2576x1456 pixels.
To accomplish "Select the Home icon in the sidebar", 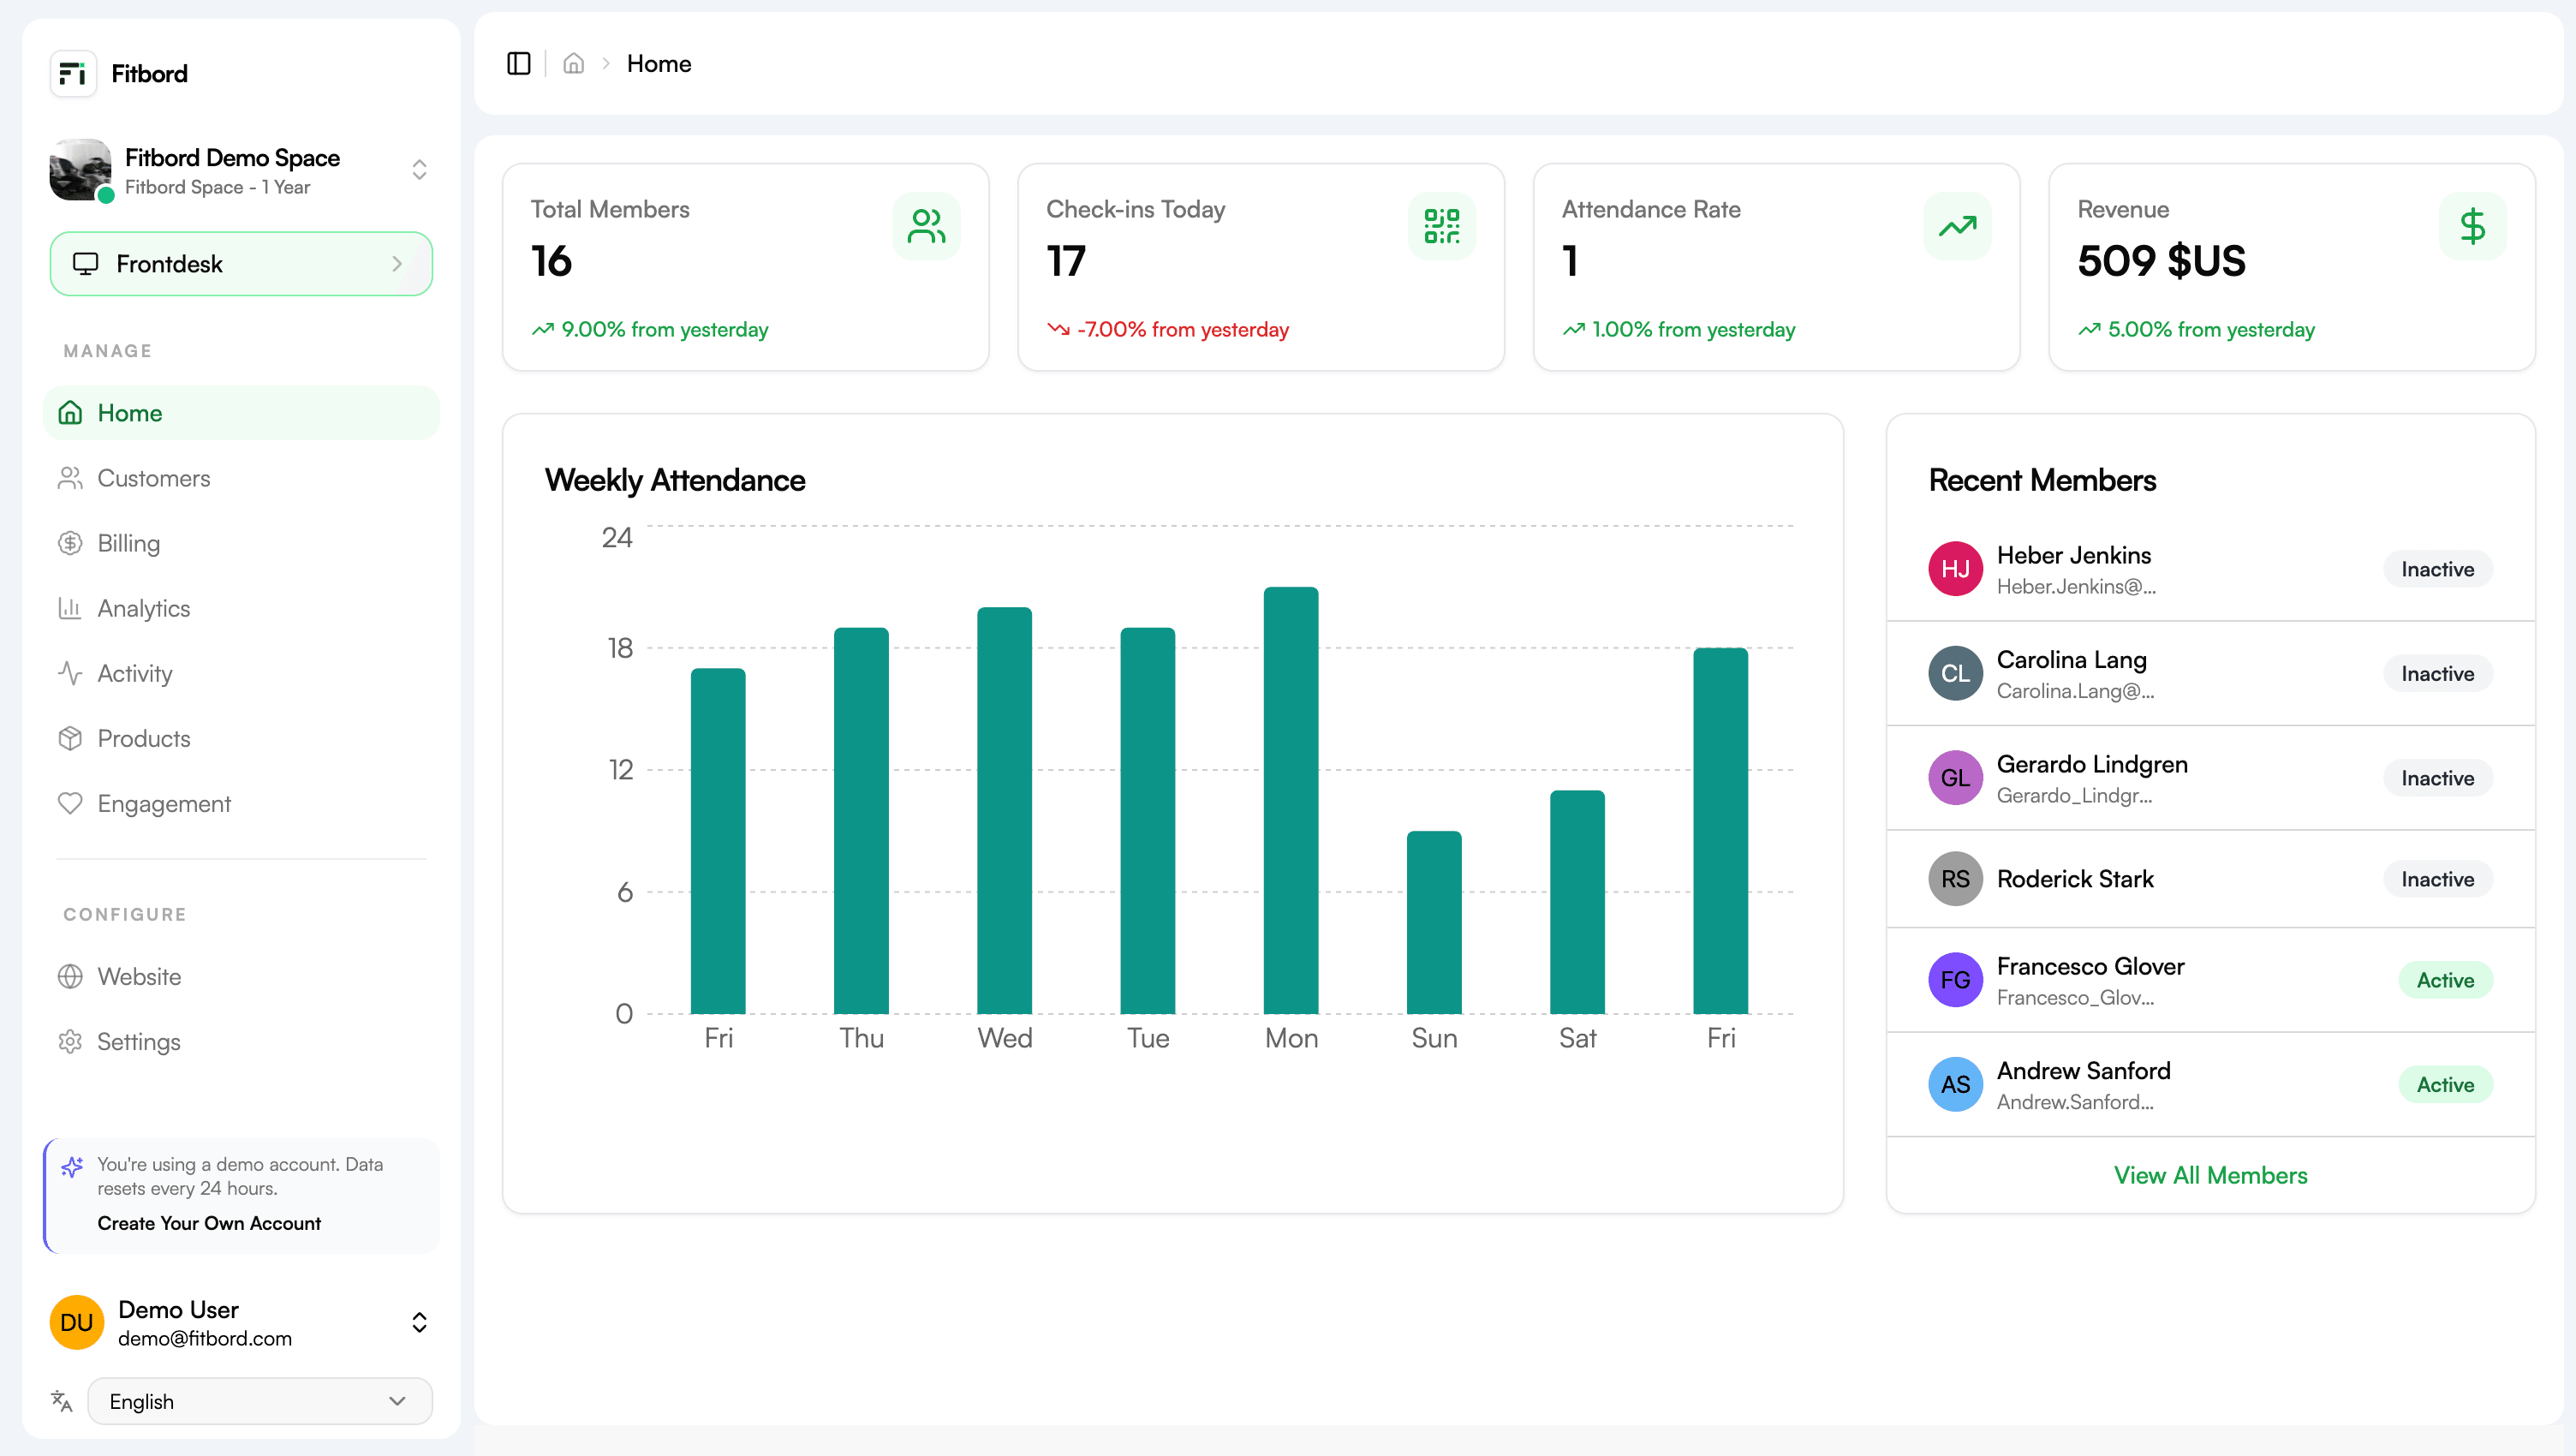I will click(x=70, y=412).
